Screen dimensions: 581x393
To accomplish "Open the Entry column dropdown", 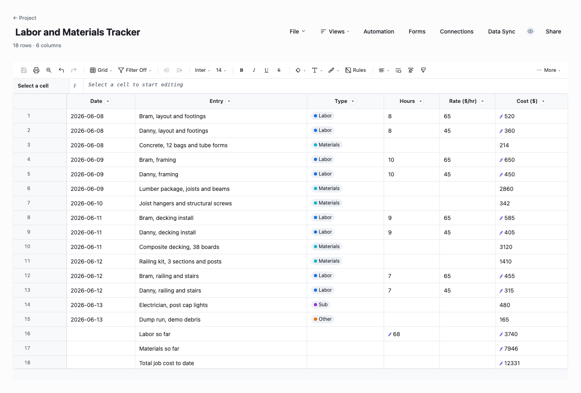I will tap(229, 101).
